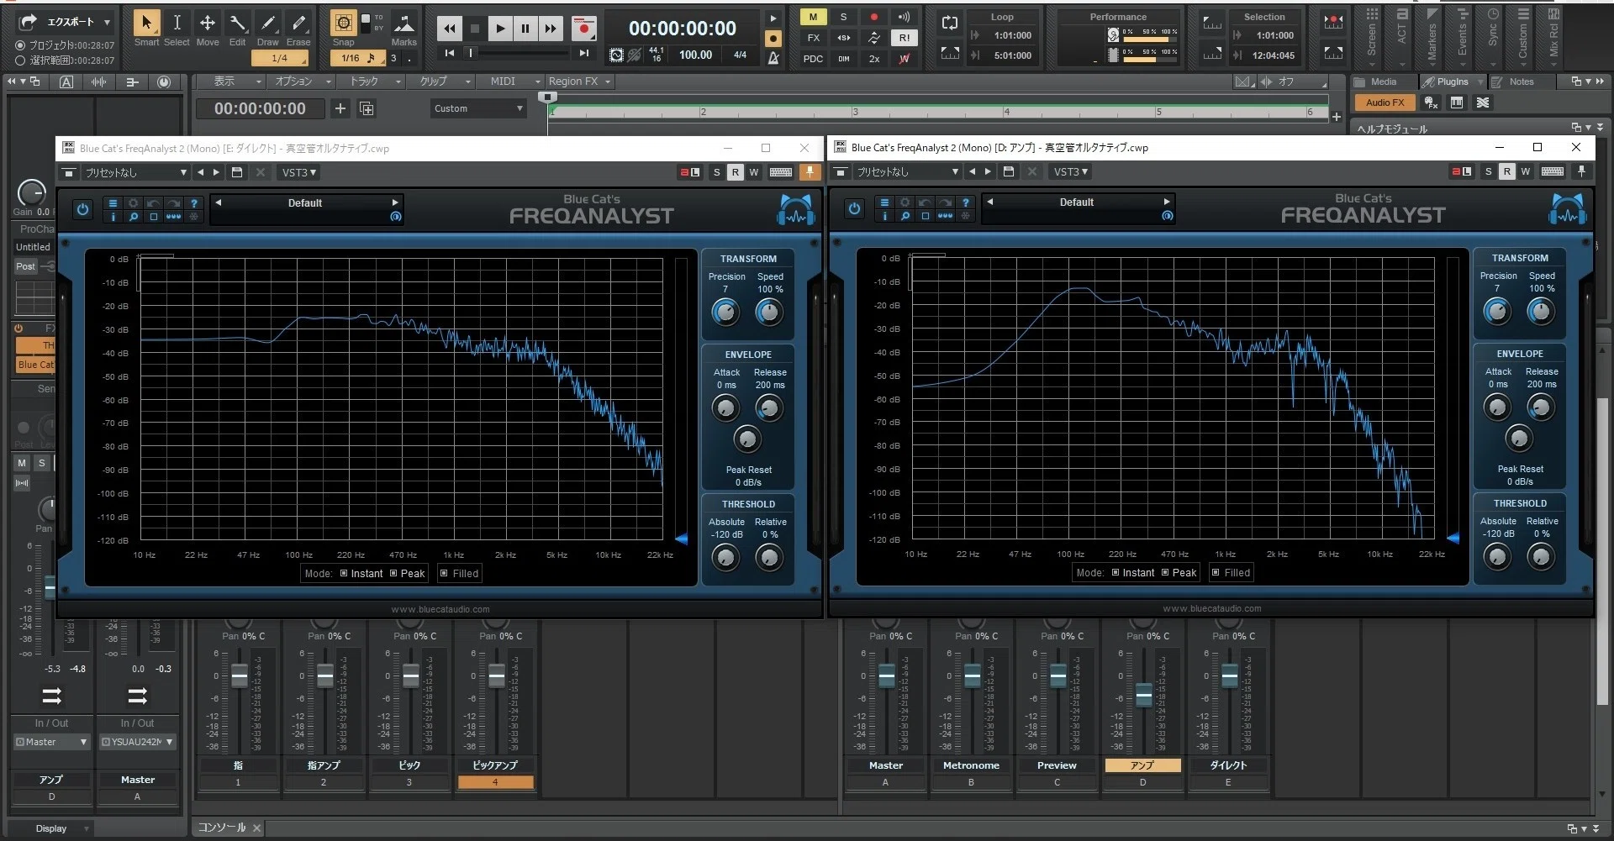Screen dimensions: 1614x841
Task: Select the Smart tool in toolbar
Action: pyautogui.click(x=146, y=28)
